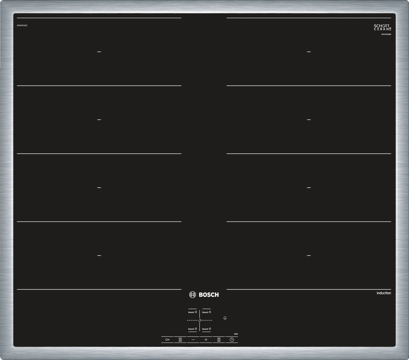Tap the clock timer icon under 'min'
Image resolution: width=409 pixels, height=360 pixels.
[232, 340]
